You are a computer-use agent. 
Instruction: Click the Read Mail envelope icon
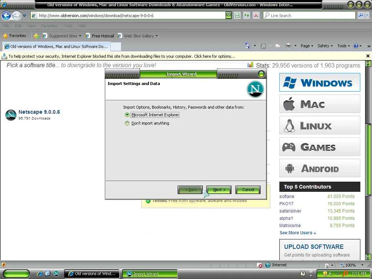(278, 46)
